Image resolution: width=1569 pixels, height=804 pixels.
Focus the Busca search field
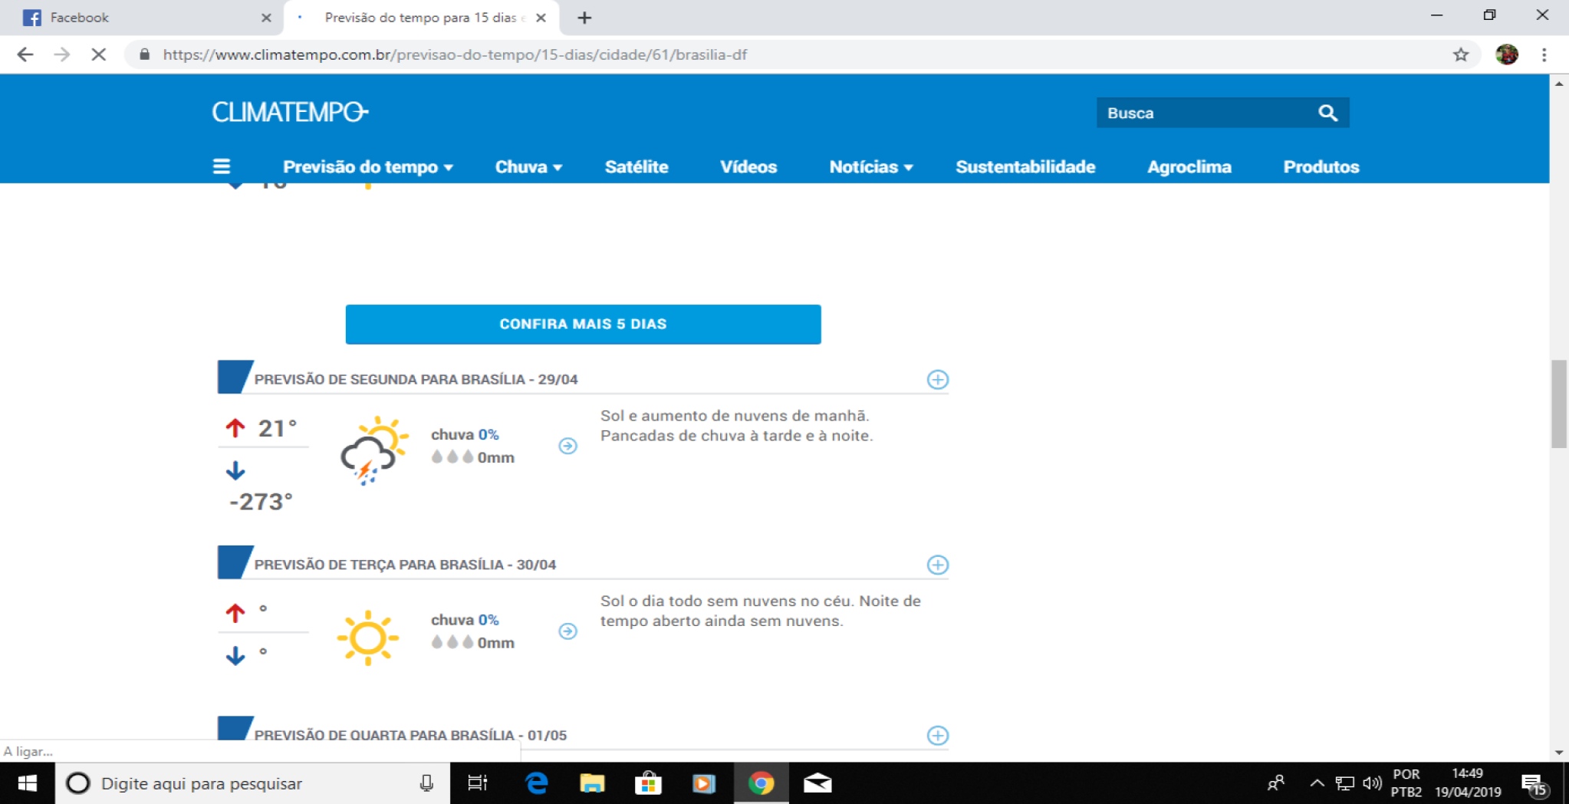click(1207, 113)
